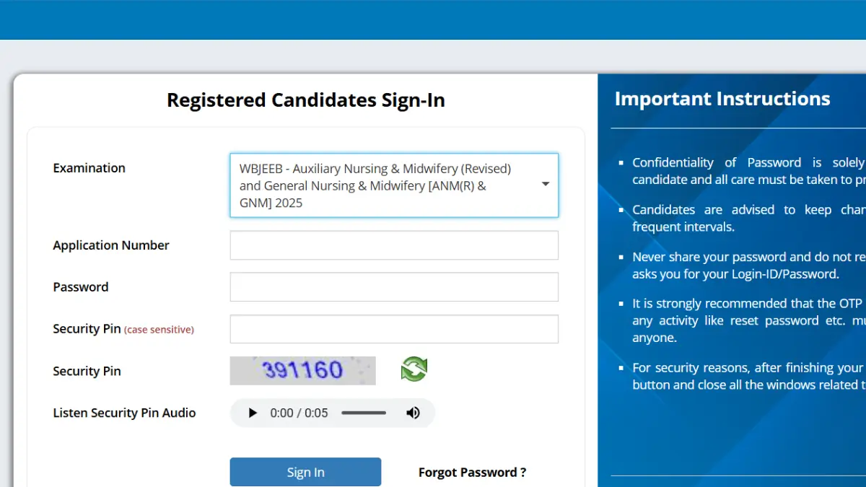Image resolution: width=866 pixels, height=487 pixels.
Task: Click the audio time display 0:00 / 0:05
Action: click(x=299, y=413)
